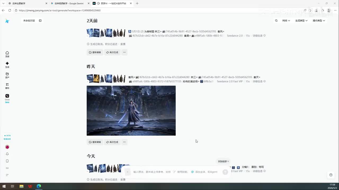Viewport: 339px width, 190px height.
Task: Open the 画布 canvas section
Action: 7,86
